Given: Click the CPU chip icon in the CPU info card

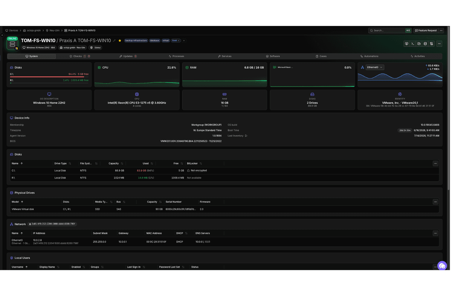Looking at the screenshot, I should click(x=137, y=94).
